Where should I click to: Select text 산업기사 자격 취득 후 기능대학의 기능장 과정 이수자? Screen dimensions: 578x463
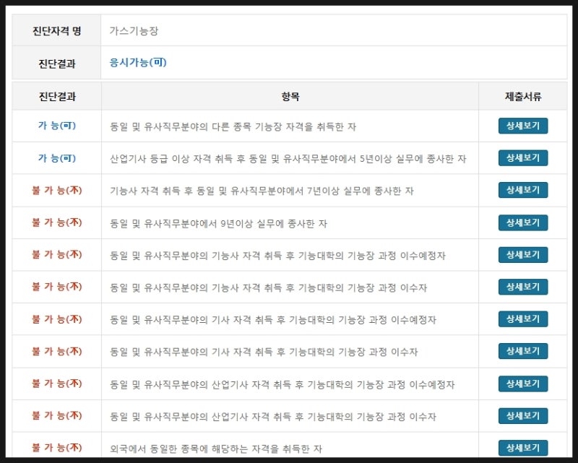tap(273, 417)
